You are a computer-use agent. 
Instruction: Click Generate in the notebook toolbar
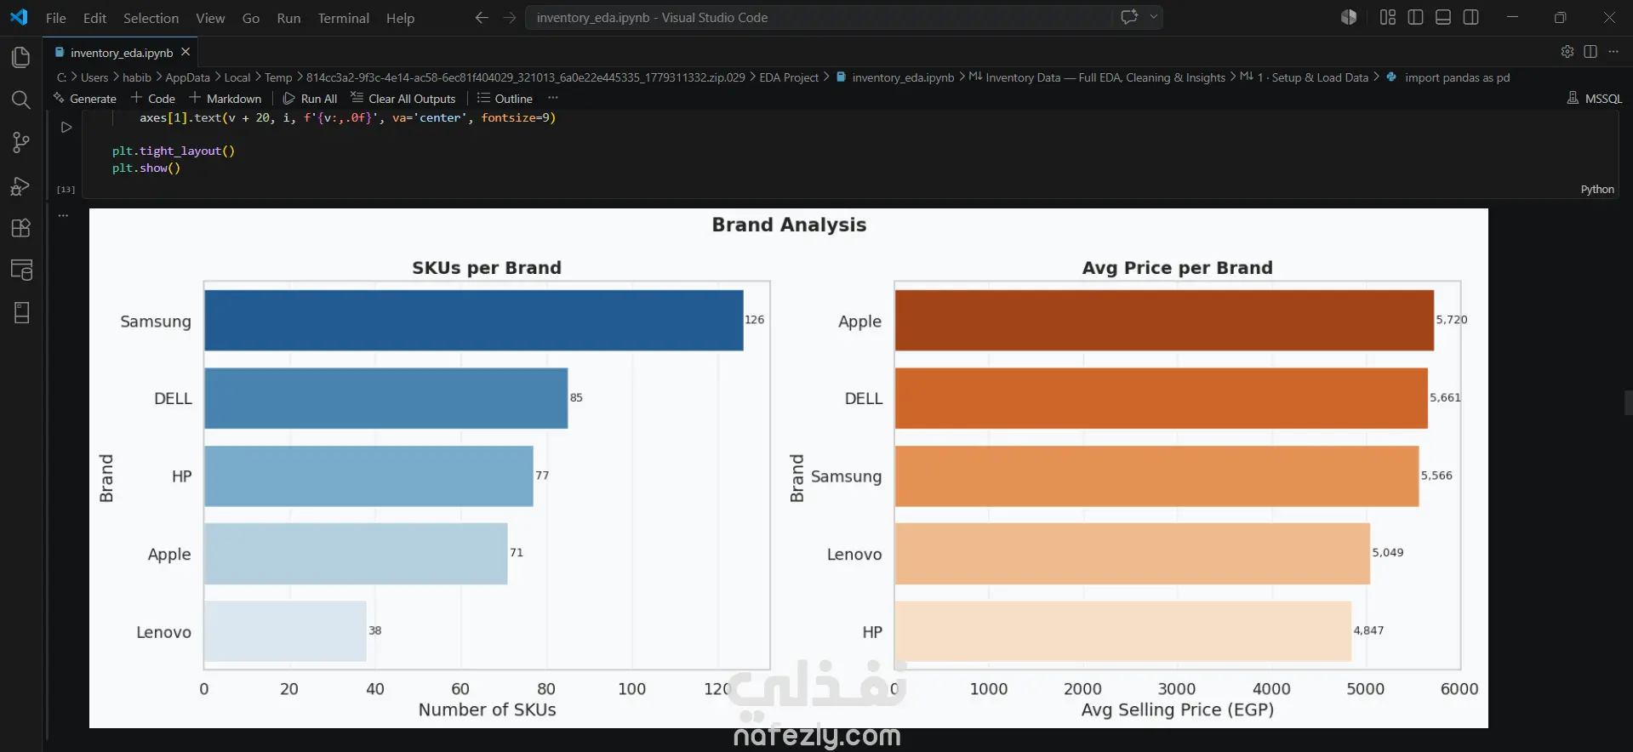85,99
